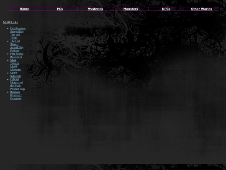Screen dimensions: 226x170
Task: Visit the MotW Subreddit link
Action: tap(15, 74)
